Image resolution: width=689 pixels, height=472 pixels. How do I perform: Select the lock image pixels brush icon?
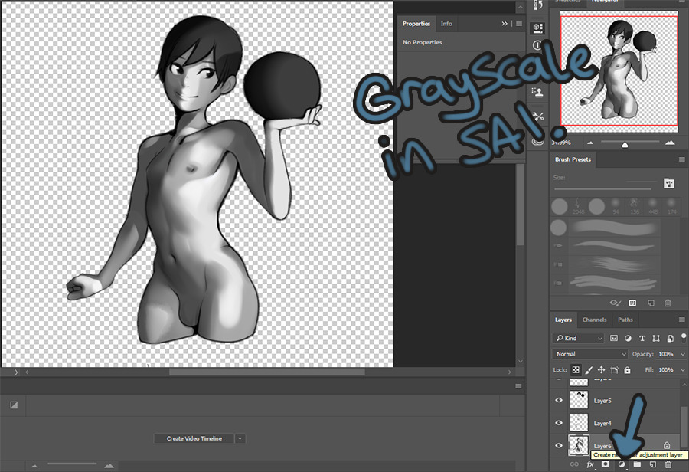588,370
